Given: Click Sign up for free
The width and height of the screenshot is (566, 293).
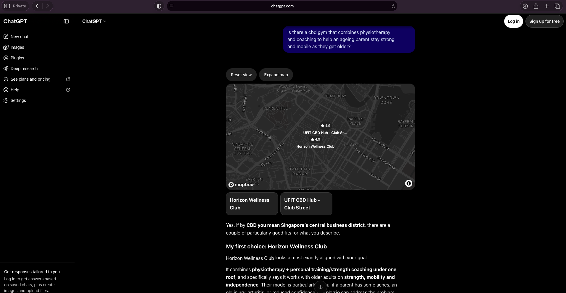Looking at the screenshot, I should point(544,21).
